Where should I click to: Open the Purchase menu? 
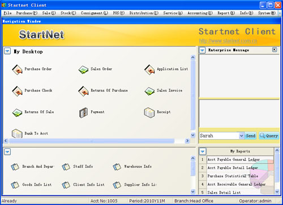pyautogui.click(x=27, y=13)
